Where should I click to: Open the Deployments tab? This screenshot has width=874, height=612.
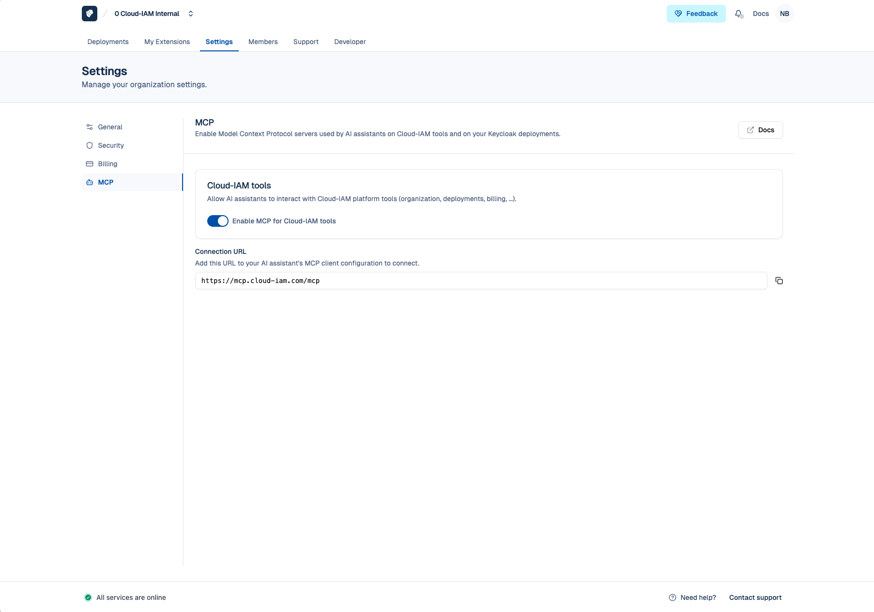(108, 42)
